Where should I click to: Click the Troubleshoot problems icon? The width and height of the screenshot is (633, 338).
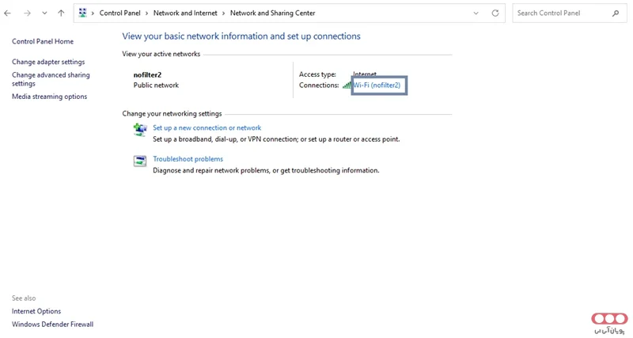pyautogui.click(x=140, y=161)
